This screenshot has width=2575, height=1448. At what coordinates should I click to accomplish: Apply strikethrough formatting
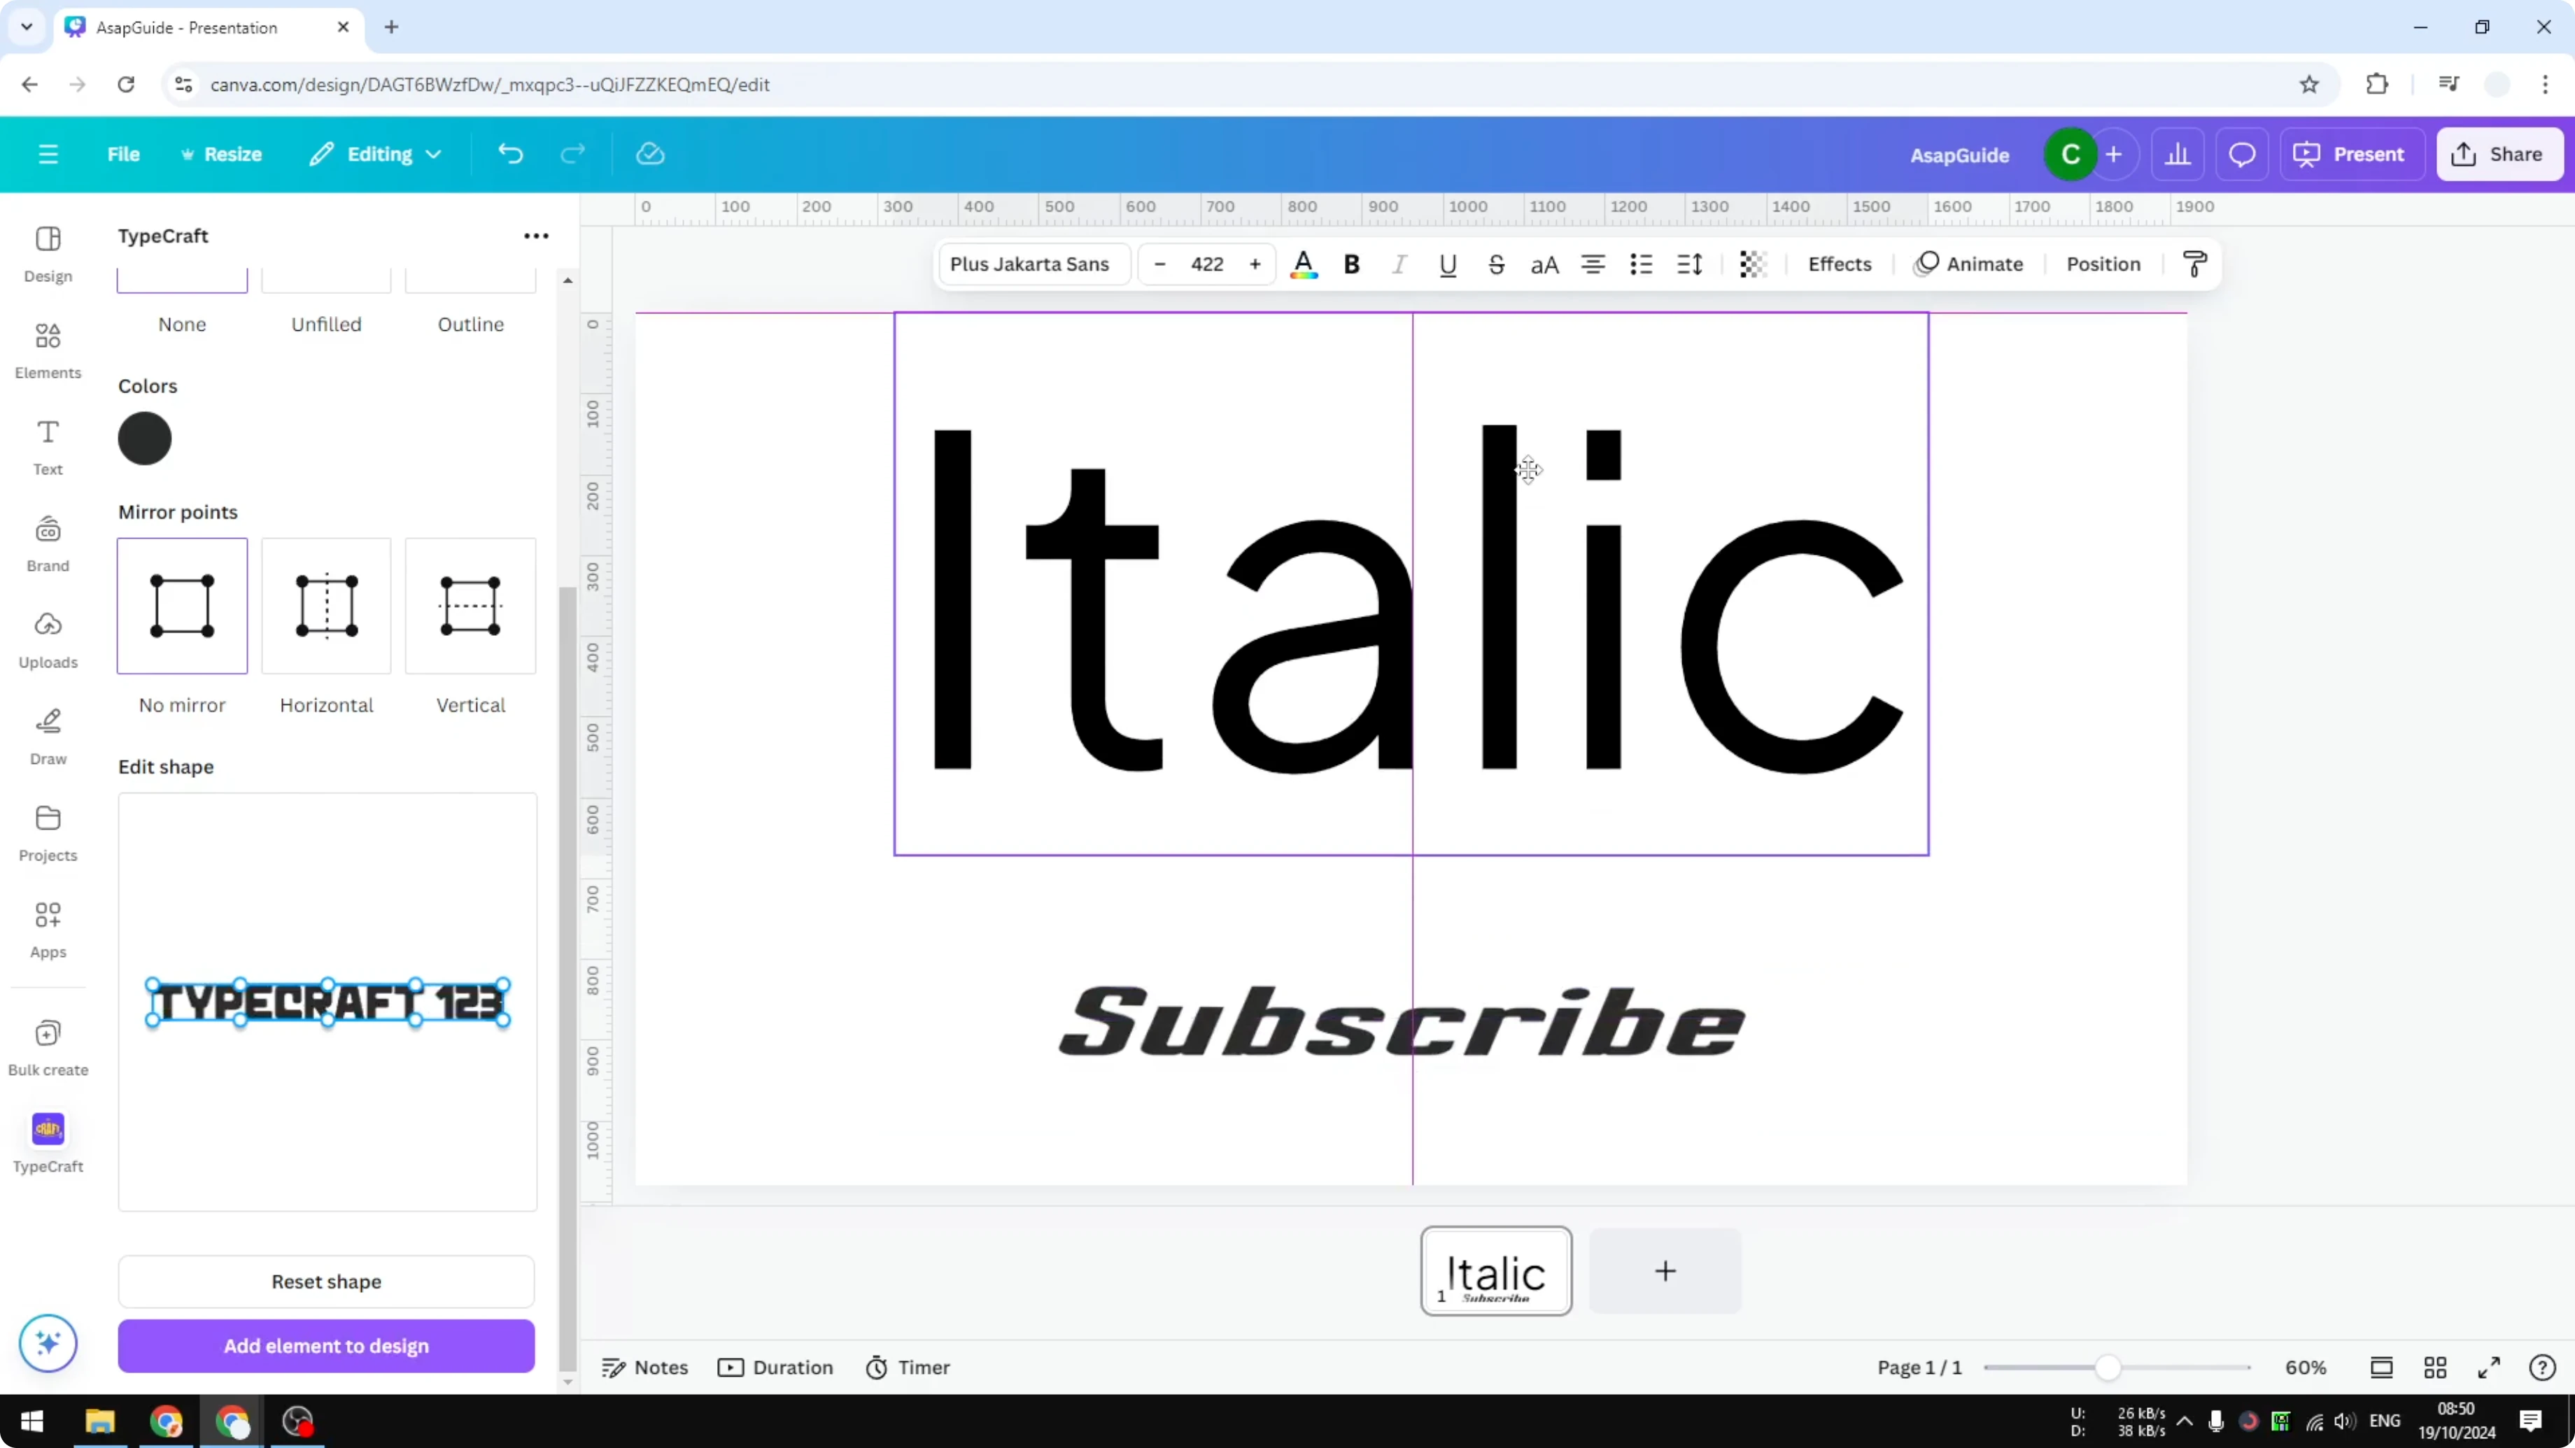pos(1497,264)
